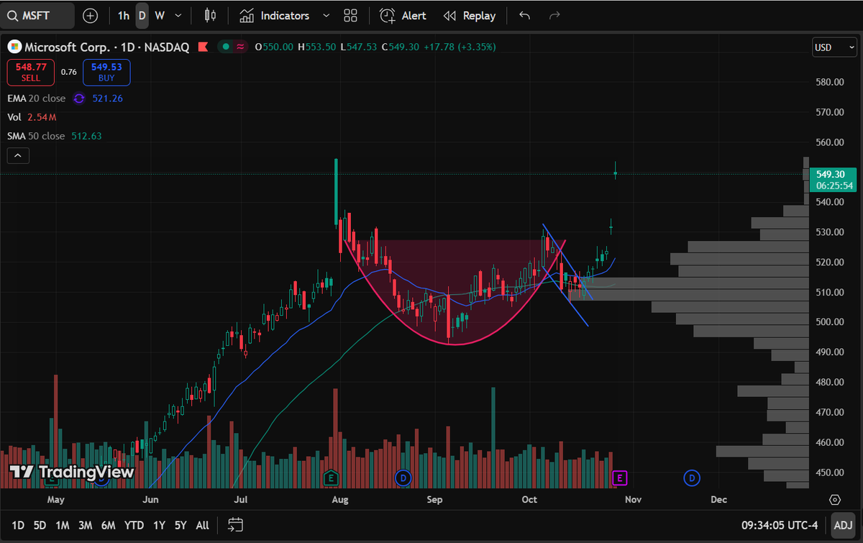Select the All date range
863x543 pixels.
[x=203, y=526]
